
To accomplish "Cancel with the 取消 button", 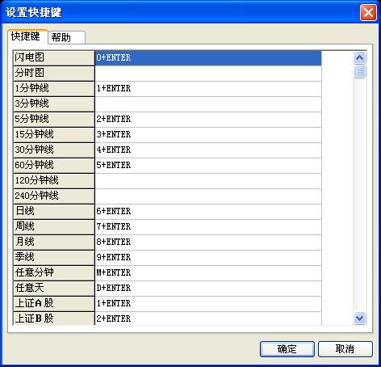I will (x=345, y=349).
